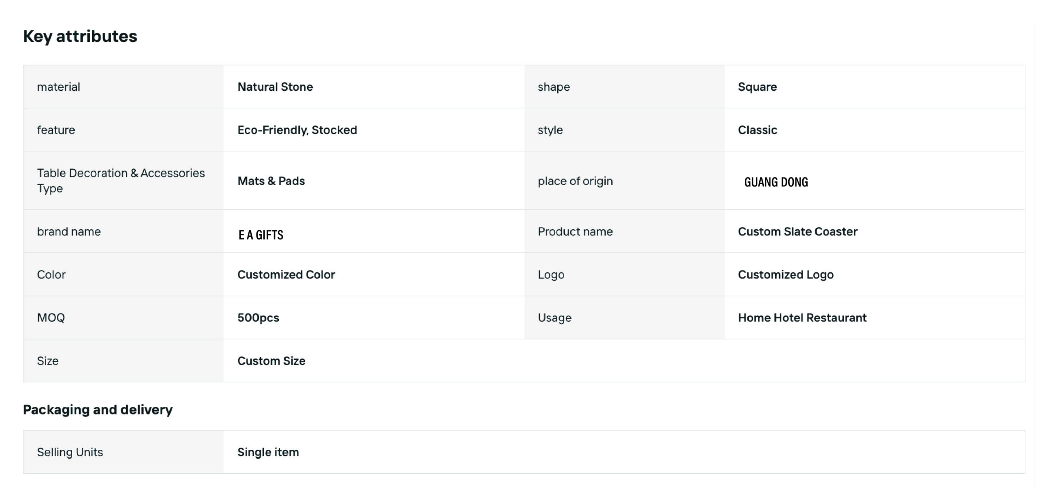
Task: Click the E A GIFTS brand name
Action: (261, 235)
